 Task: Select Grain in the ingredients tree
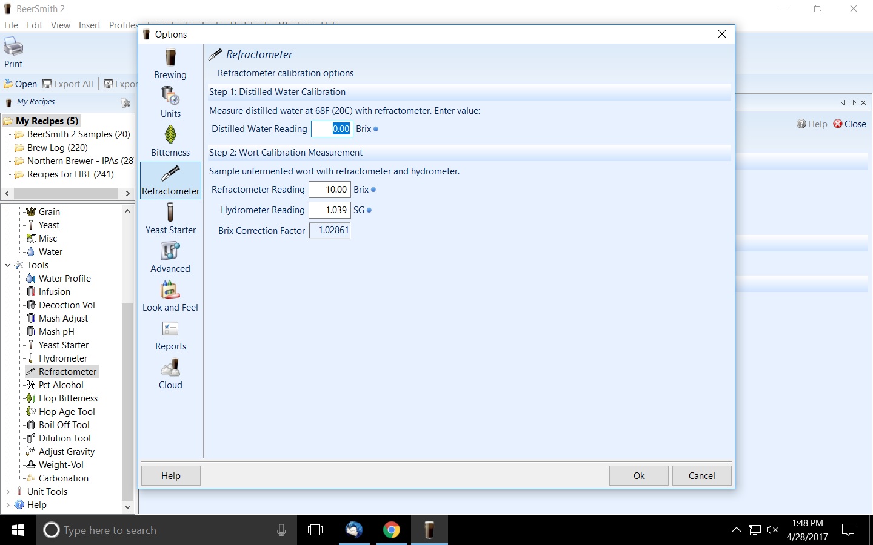[43, 212]
